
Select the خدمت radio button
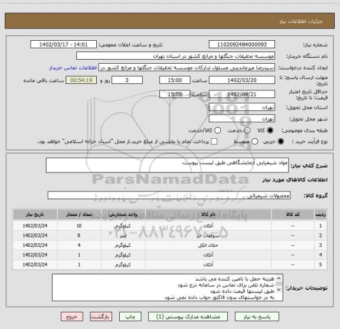point(247,131)
